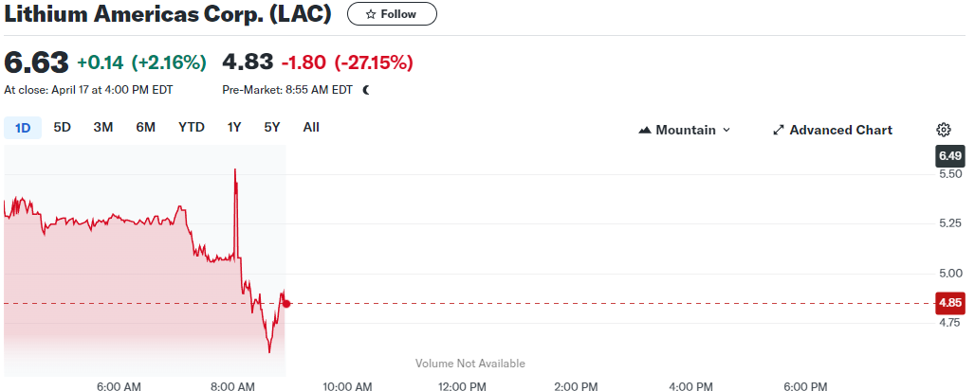The image size is (975, 391).
Task: Click the 6.49 previous close label
Action: [950, 155]
